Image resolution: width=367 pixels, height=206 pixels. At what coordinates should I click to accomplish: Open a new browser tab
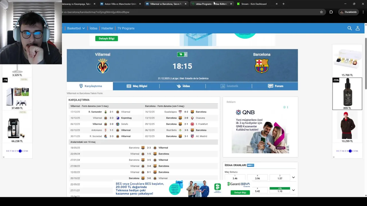click(x=284, y=4)
